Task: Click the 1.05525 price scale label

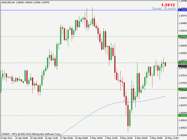Action: (183, 128)
